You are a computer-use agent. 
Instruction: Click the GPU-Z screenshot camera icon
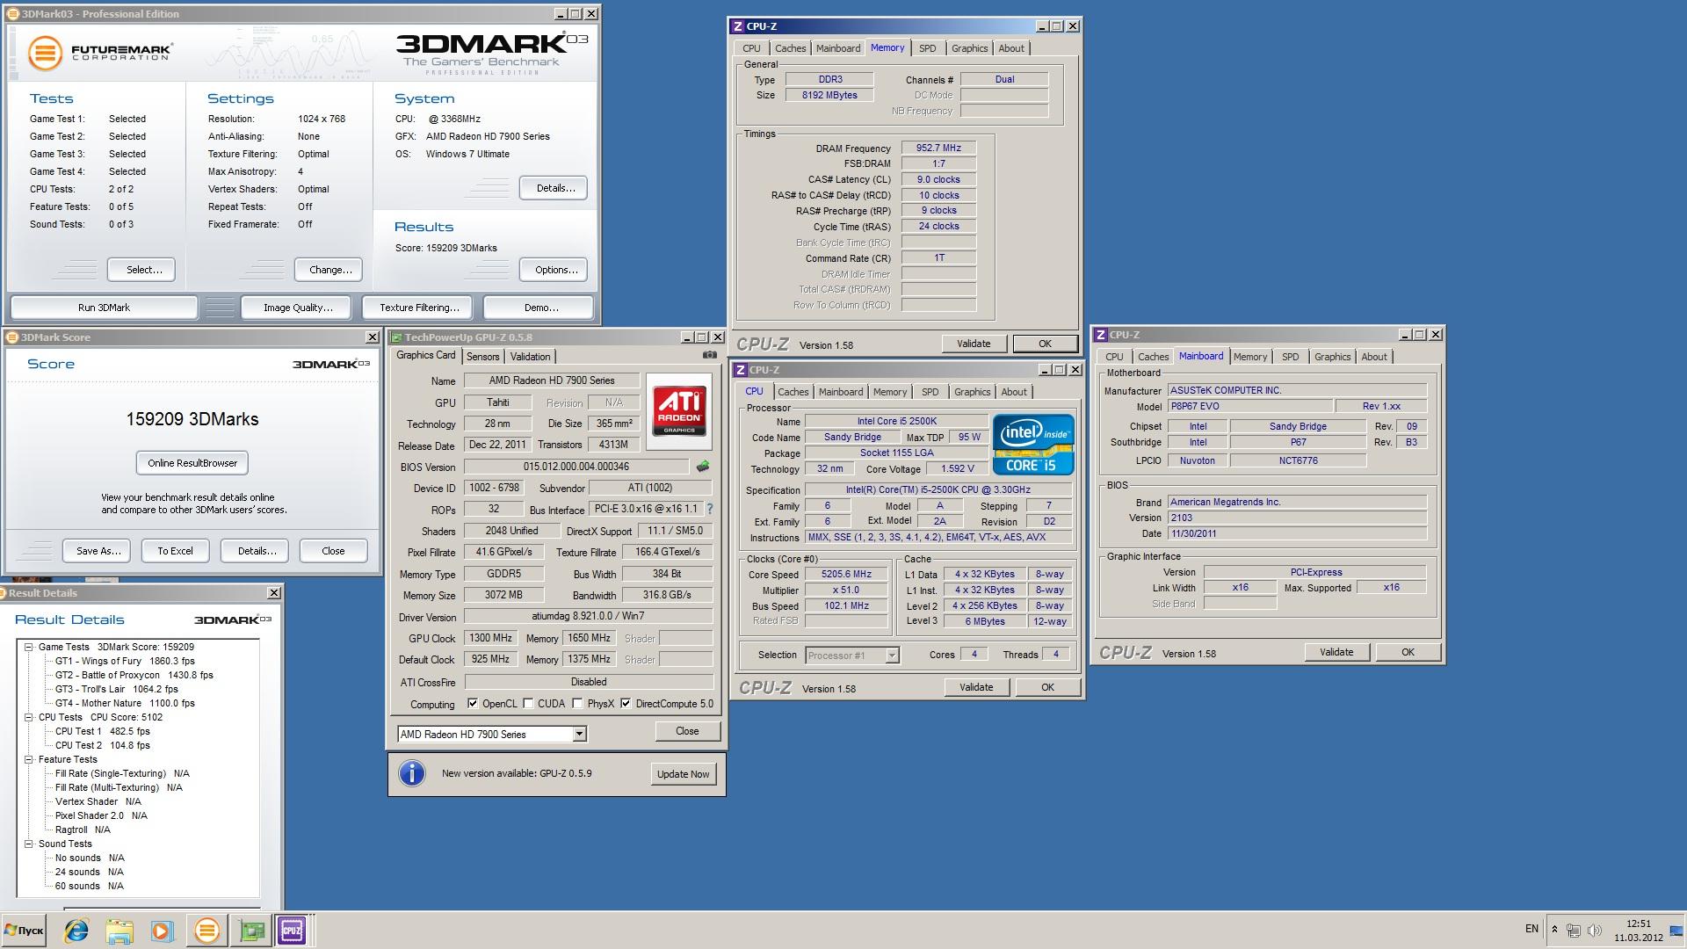coord(709,355)
